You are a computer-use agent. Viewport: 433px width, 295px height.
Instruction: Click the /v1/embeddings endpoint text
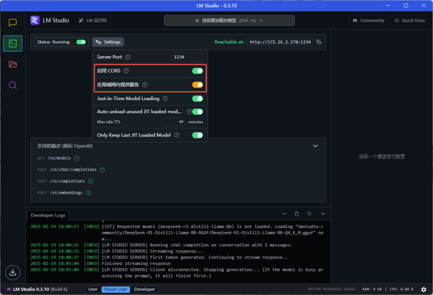(x=66, y=193)
